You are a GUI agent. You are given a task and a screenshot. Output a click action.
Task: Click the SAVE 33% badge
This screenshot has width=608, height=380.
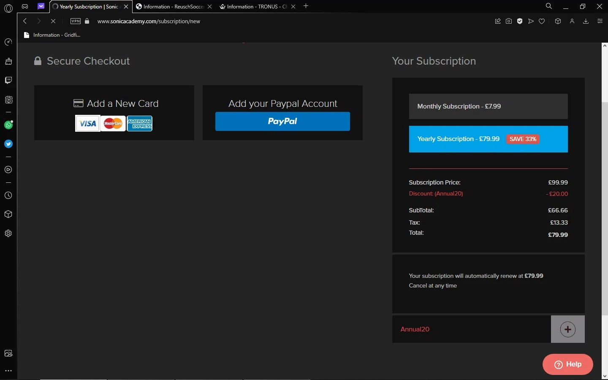point(523,139)
